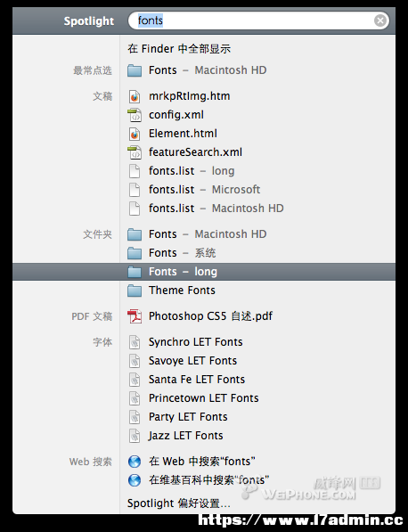This screenshot has width=408, height=532.
Task: Click the PDF icon for Photoshop CS5 自述.pdf
Action: [135, 316]
